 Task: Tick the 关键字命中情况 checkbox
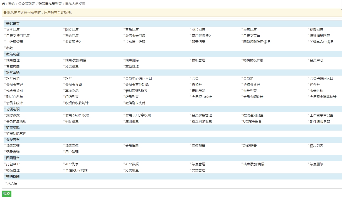pyautogui.click(x=308, y=41)
